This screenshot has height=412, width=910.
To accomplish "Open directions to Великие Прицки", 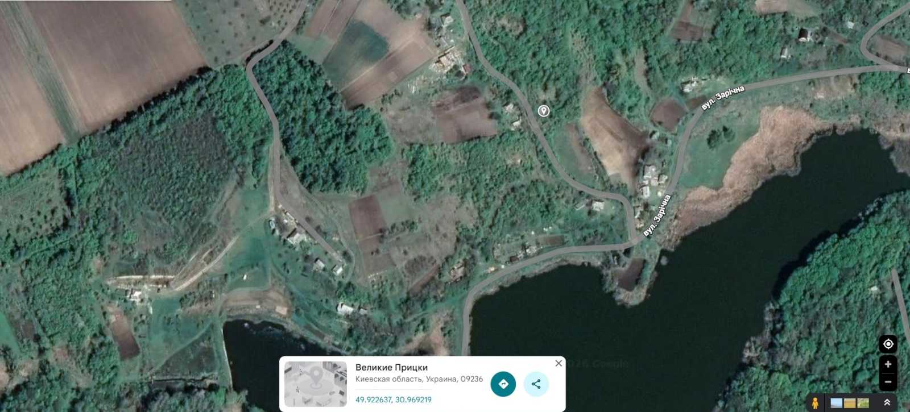I will point(503,384).
